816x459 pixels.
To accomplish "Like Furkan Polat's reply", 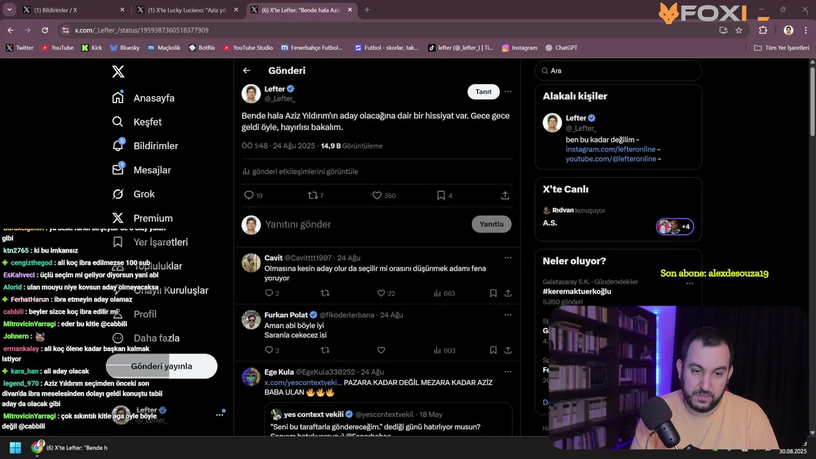I will (381, 350).
